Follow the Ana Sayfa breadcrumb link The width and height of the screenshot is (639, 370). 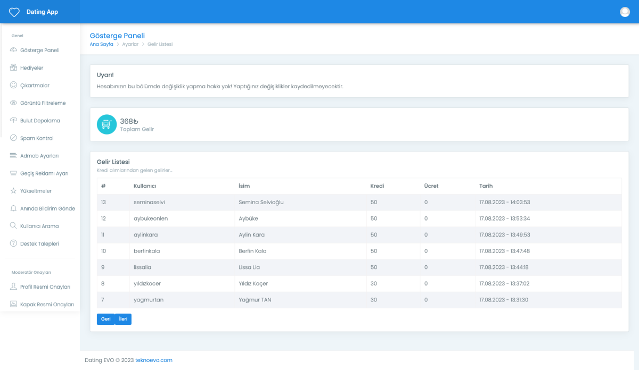click(101, 44)
